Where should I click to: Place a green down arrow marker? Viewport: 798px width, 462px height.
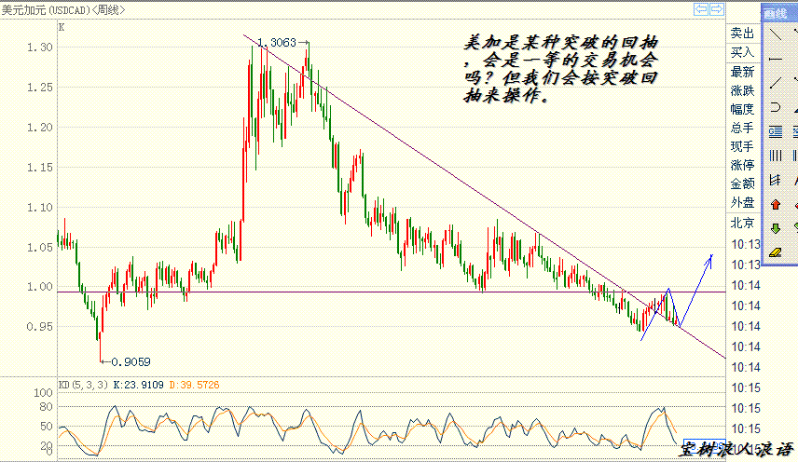click(x=776, y=228)
